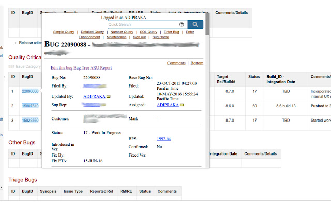Open the ARU Report link

point(101,68)
